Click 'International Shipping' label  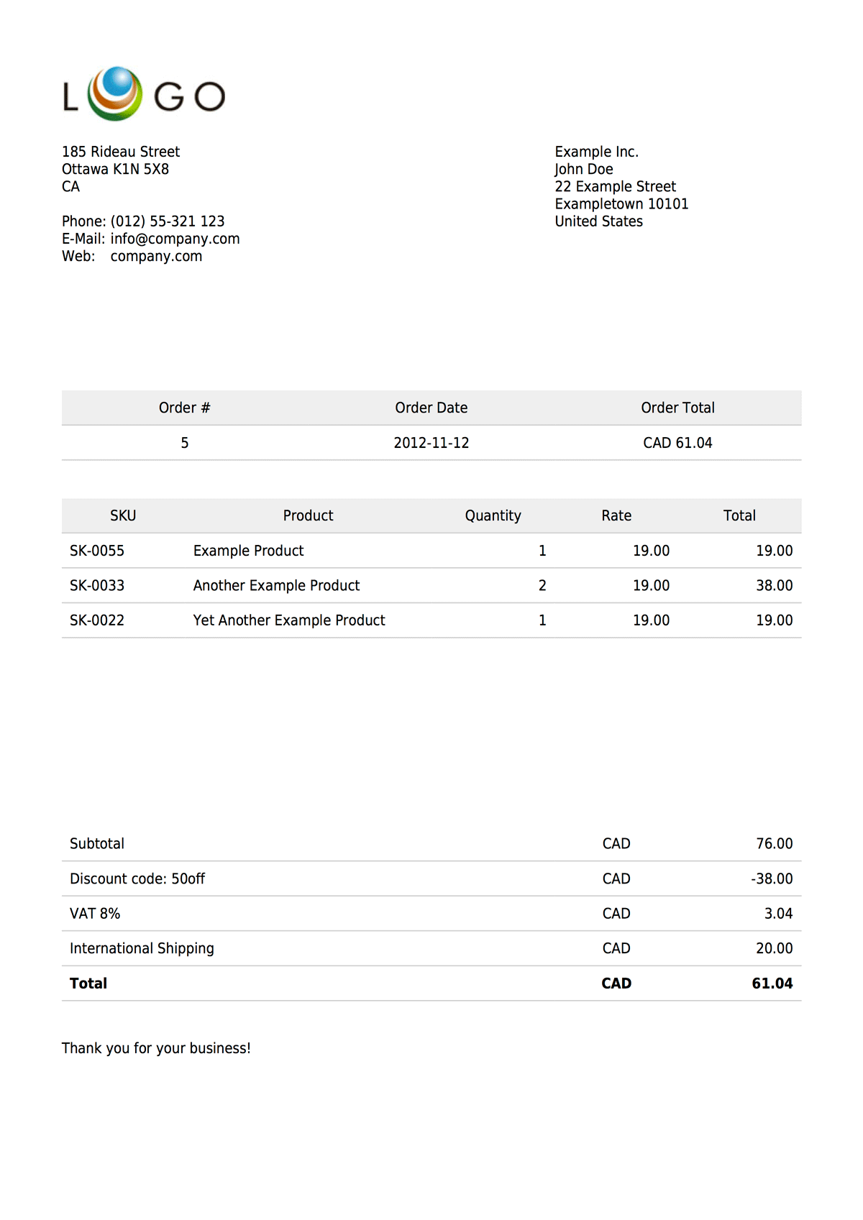point(142,948)
